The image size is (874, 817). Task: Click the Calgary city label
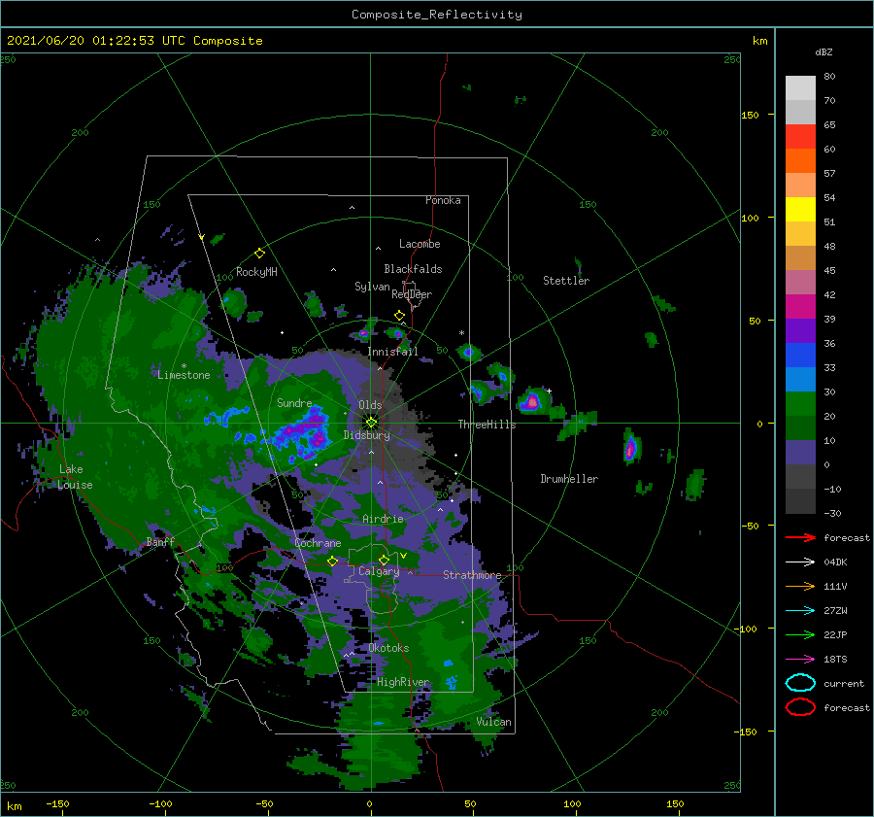(379, 571)
